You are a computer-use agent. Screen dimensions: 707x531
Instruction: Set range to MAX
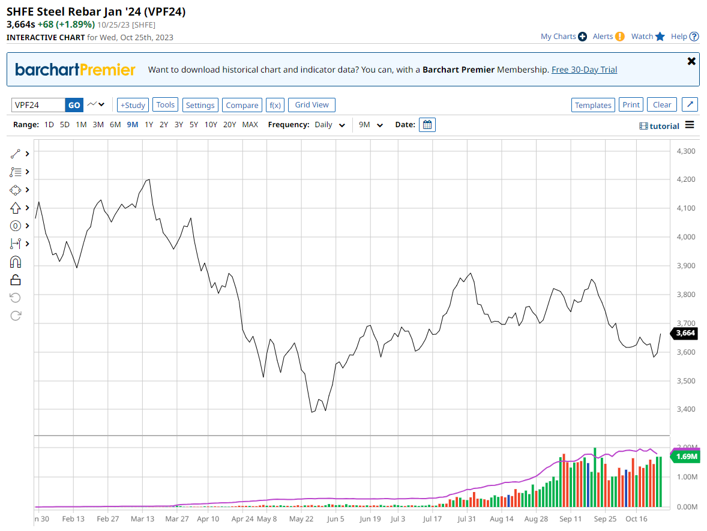(x=250, y=125)
